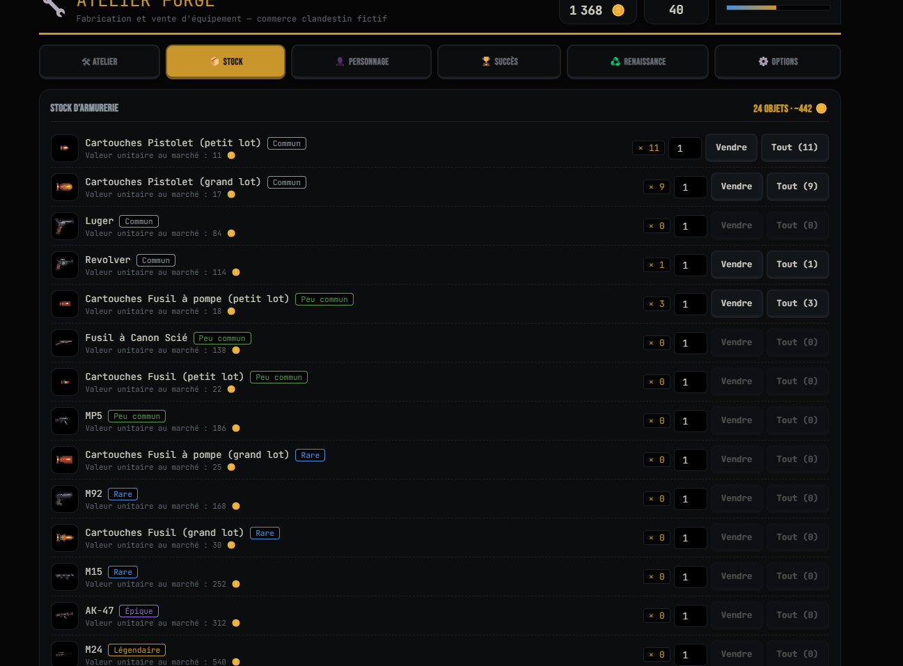Go to the Renaissance tab

click(638, 62)
